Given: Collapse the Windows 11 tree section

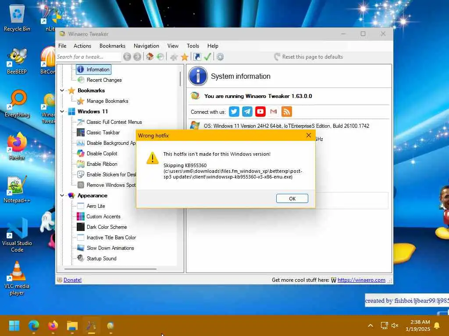Looking at the screenshot, I should [x=62, y=112].
